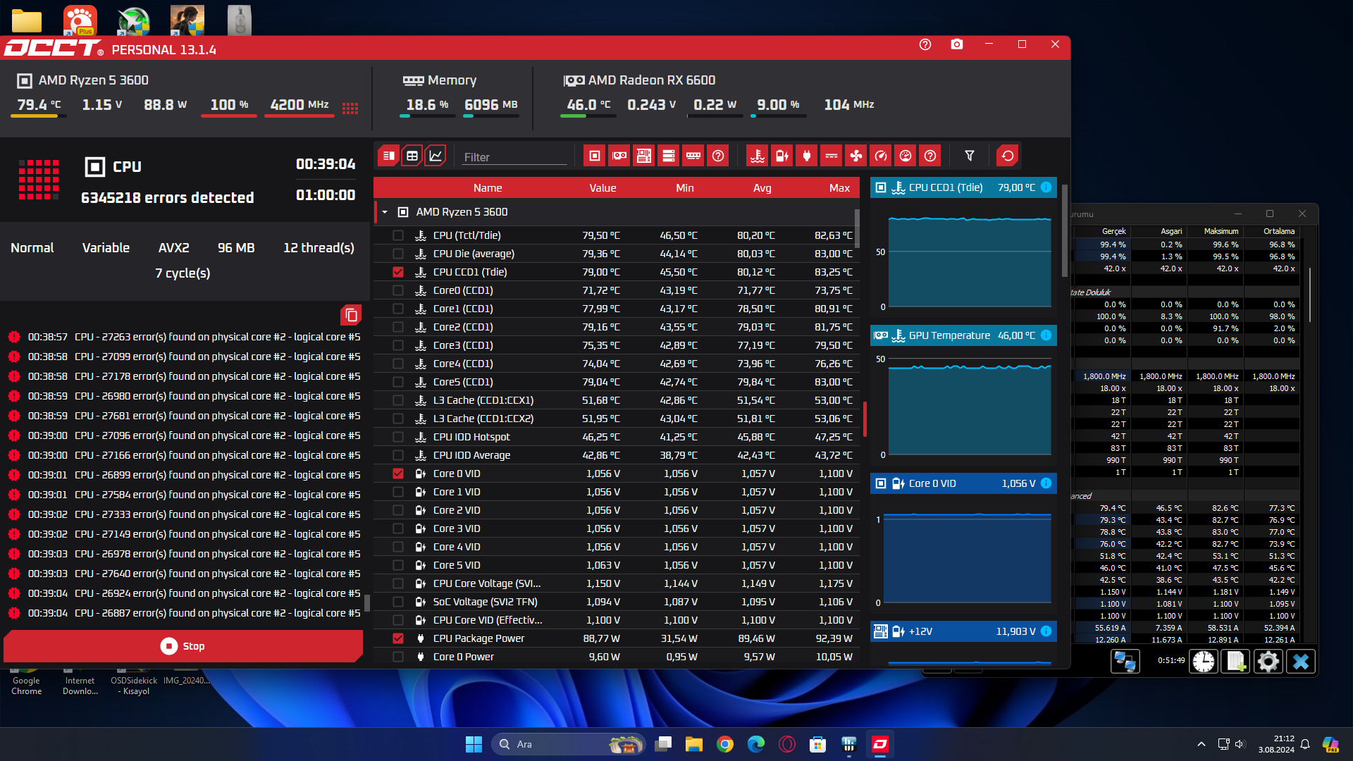Switch to the graph view icon
1353x761 pixels.
[x=435, y=156]
